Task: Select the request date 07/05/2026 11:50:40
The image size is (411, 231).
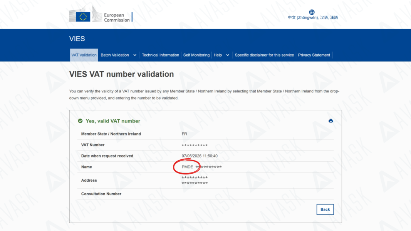Action: point(200,156)
